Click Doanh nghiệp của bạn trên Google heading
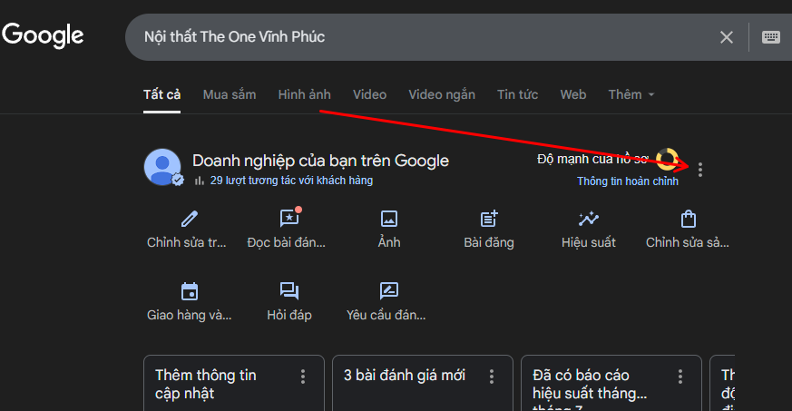Viewport: 792px width, 411px height. [321, 161]
